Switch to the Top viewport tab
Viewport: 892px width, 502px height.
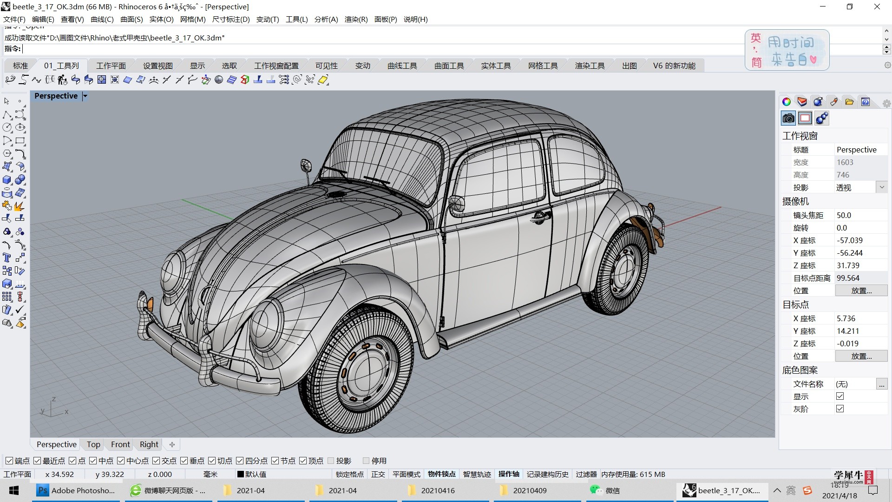[x=93, y=444]
